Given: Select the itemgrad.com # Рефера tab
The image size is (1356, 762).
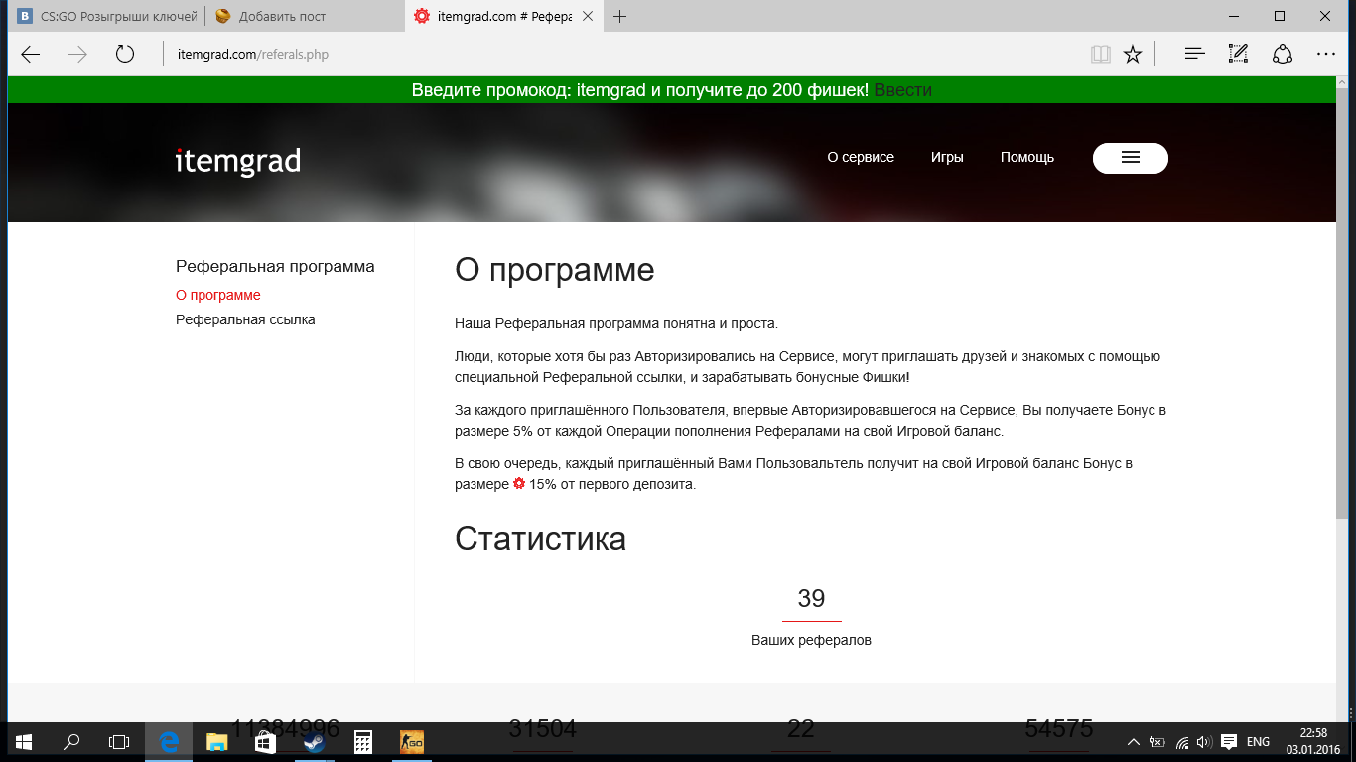Looking at the screenshot, I should (505, 16).
